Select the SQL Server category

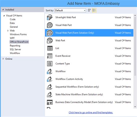point(15,50)
